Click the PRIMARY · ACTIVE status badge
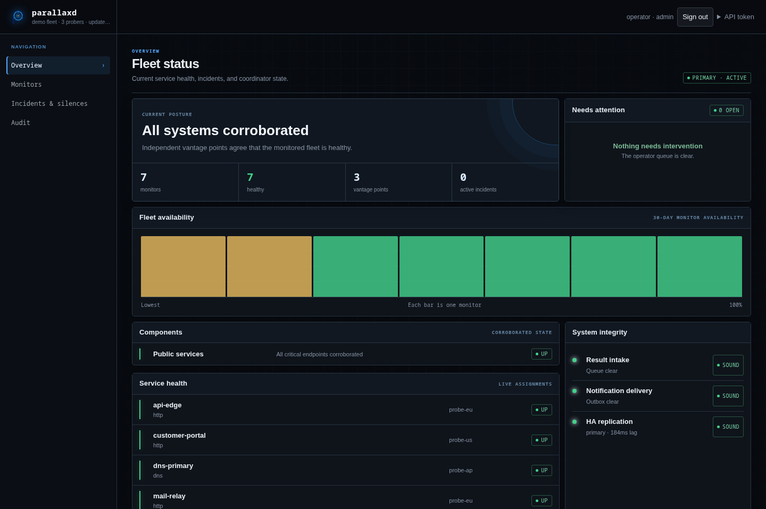The width and height of the screenshot is (766, 509). point(717,78)
